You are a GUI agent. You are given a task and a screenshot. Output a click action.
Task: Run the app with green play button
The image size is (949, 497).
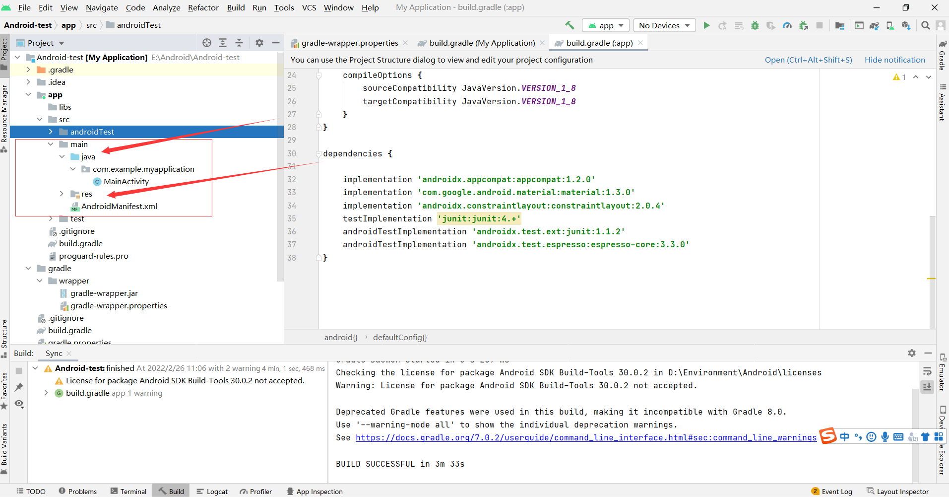coord(706,25)
